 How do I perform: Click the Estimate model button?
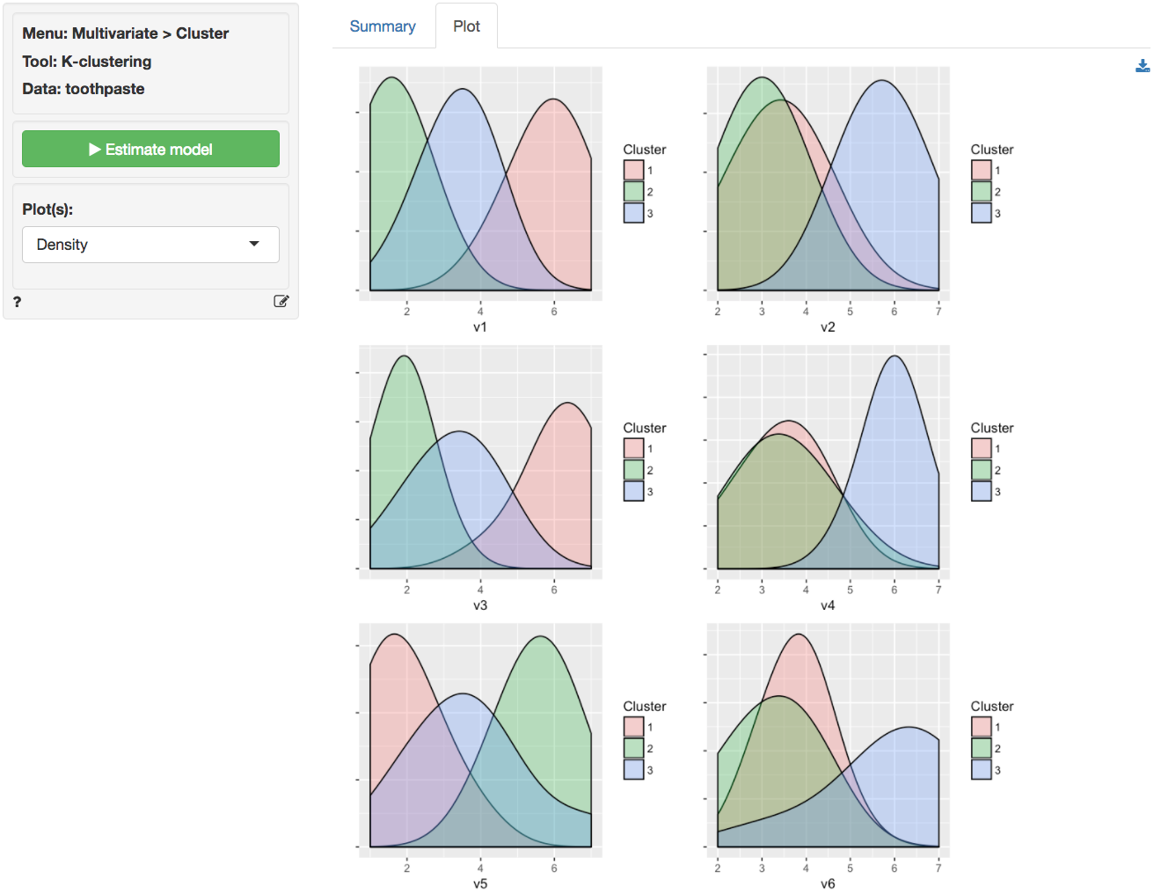pyautogui.click(x=150, y=150)
